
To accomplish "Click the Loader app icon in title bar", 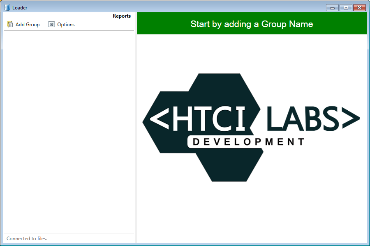I will pos(7,7).
